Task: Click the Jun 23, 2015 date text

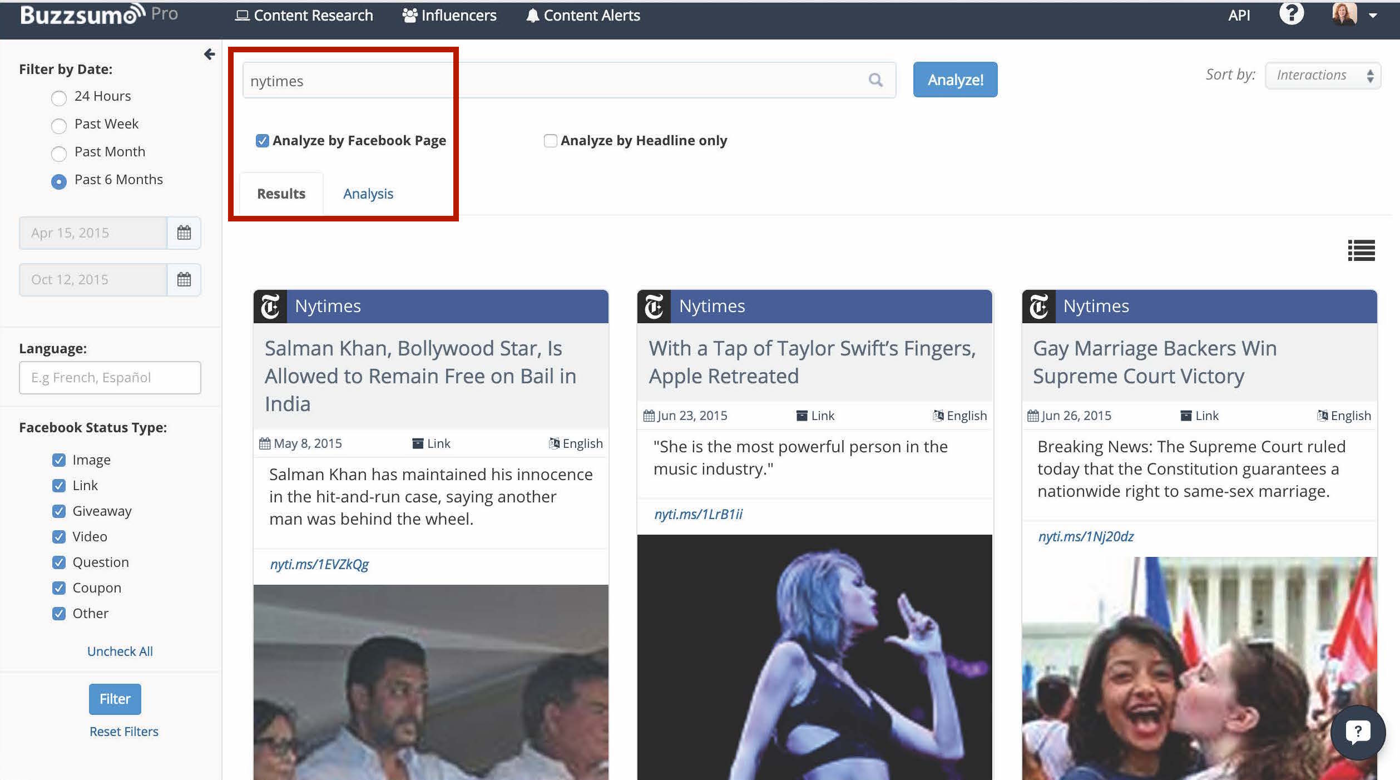Action: pyautogui.click(x=692, y=416)
